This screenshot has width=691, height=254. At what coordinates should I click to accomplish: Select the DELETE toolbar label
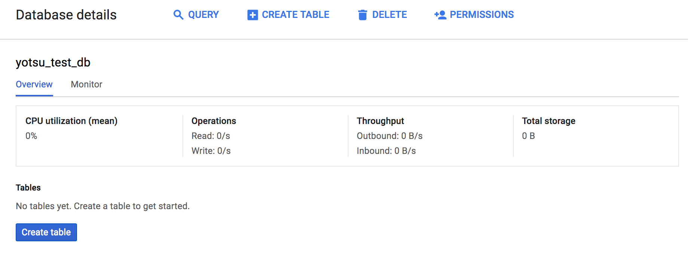point(389,15)
